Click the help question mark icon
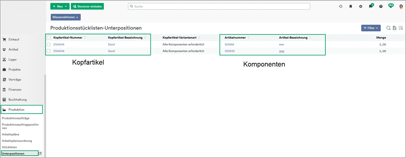This screenshot has width=406, height=158. pos(381,6)
